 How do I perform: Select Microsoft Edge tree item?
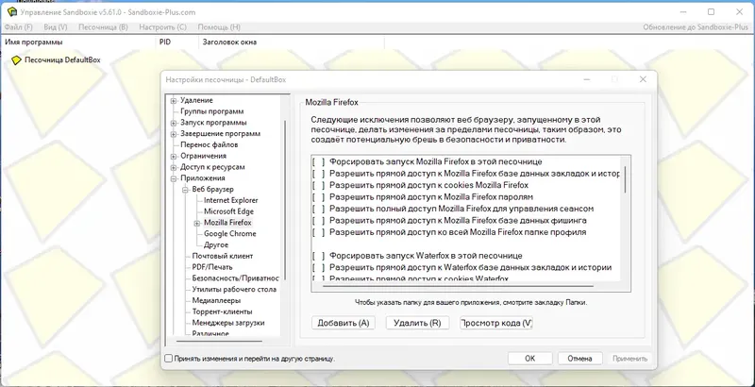228,211
